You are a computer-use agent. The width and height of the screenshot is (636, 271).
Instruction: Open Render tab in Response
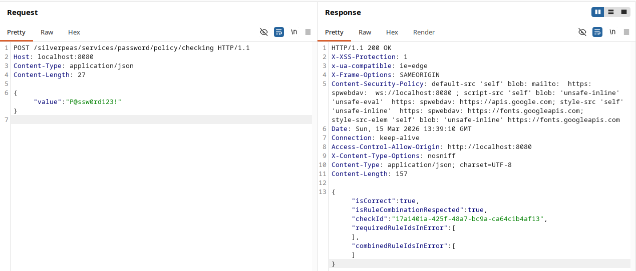click(x=424, y=32)
